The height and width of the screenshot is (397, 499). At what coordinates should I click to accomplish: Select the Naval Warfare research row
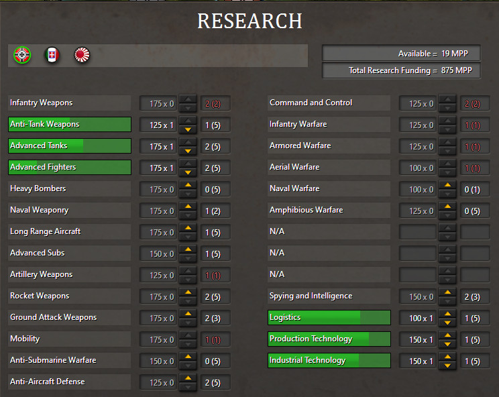point(329,188)
